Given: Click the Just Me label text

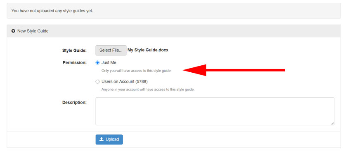Looking at the screenshot, I should click(109, 63).
